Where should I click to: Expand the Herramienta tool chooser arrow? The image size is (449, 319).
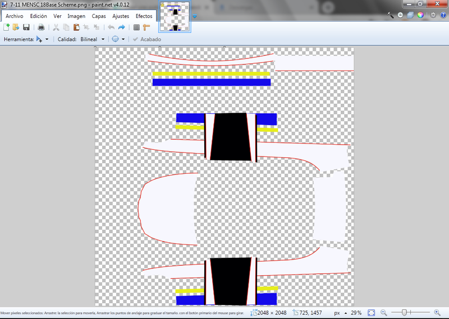(x=47, y=39)
